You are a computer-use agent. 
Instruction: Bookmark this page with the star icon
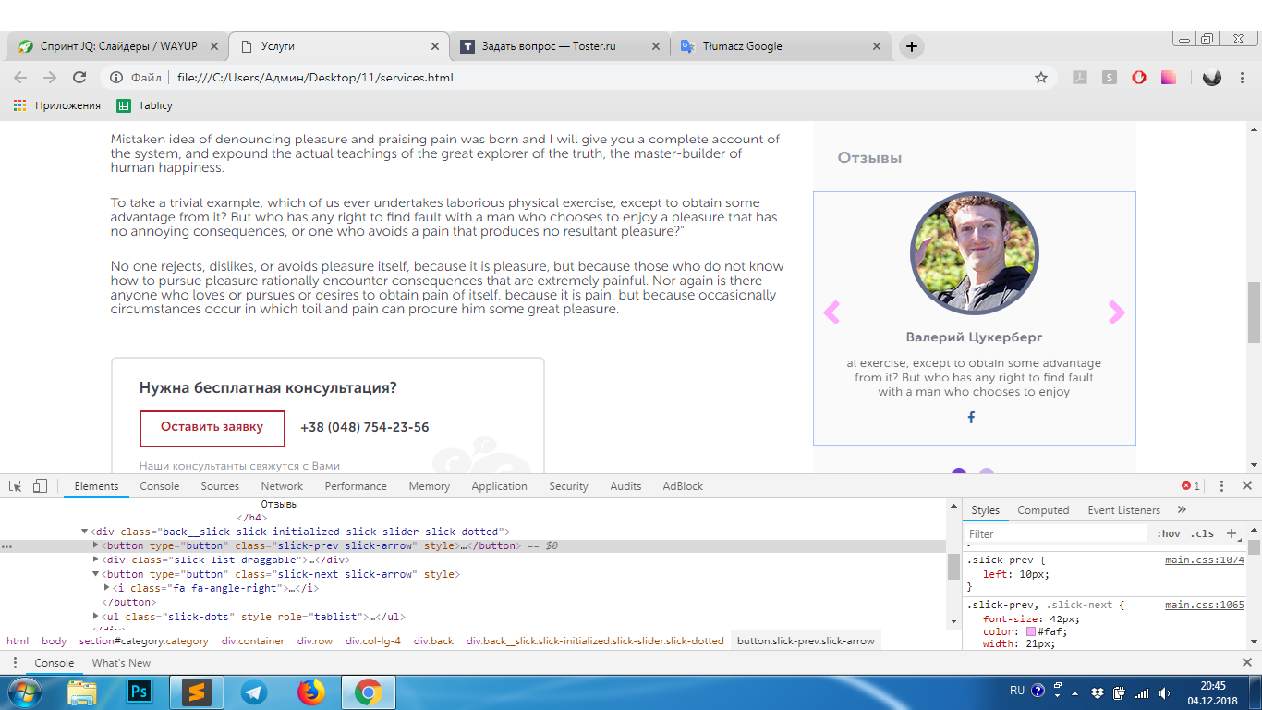click(1041, 78)
